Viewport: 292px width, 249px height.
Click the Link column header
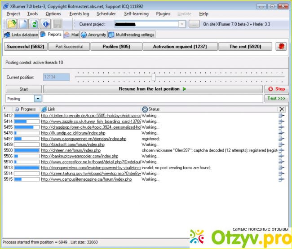(90, 109)
